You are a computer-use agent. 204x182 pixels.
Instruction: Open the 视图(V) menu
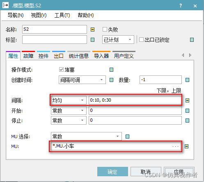coord(39,15)
